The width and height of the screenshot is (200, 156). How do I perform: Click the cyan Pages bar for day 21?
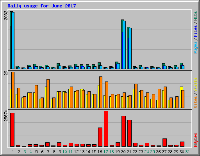(130, 48)
